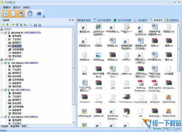Close the 电脑树 panel
This screenshot has height=132, width=182.
[73, 20]
